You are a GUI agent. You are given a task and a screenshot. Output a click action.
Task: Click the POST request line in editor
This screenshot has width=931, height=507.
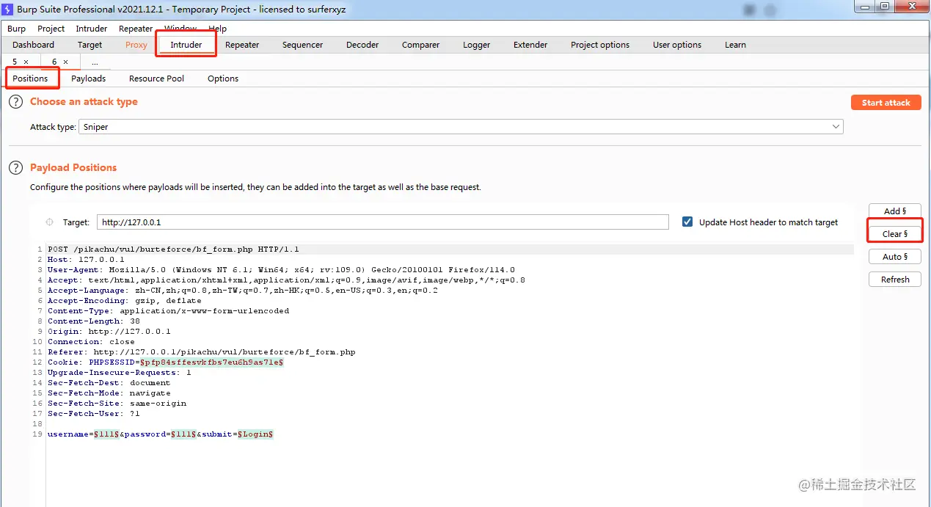tap(173, 249)
